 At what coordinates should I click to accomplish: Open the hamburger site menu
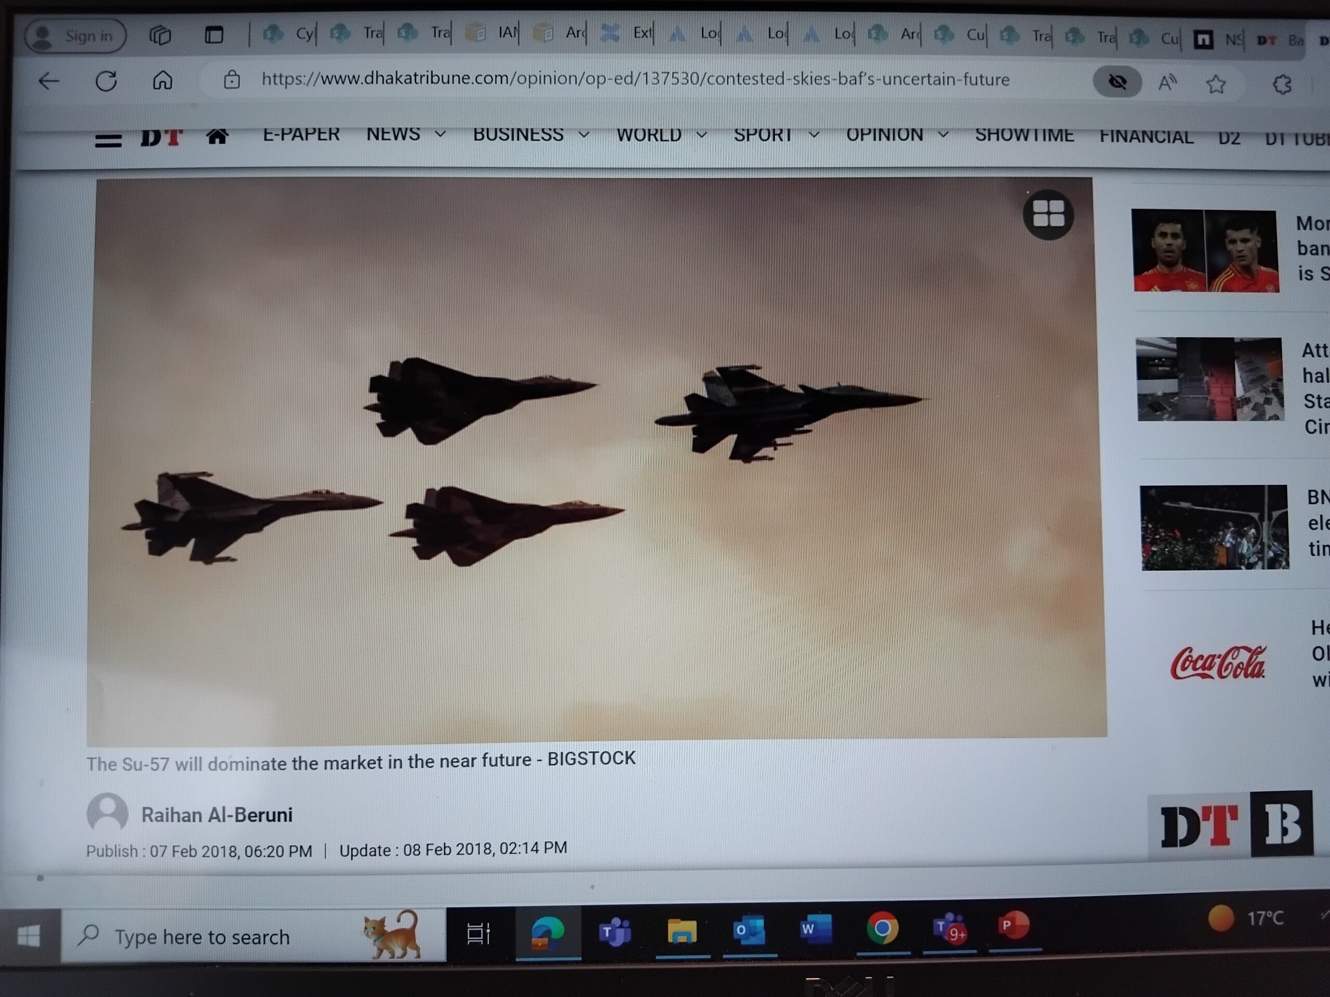pyautogui.click(x=108, y=141)
